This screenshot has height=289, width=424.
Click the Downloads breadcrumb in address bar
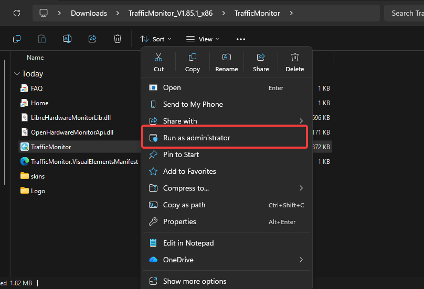coord(89,13)
